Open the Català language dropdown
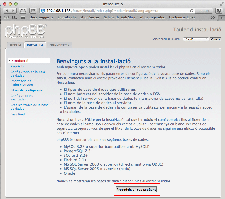Screen dimensions: 225x199 (196, 39)
